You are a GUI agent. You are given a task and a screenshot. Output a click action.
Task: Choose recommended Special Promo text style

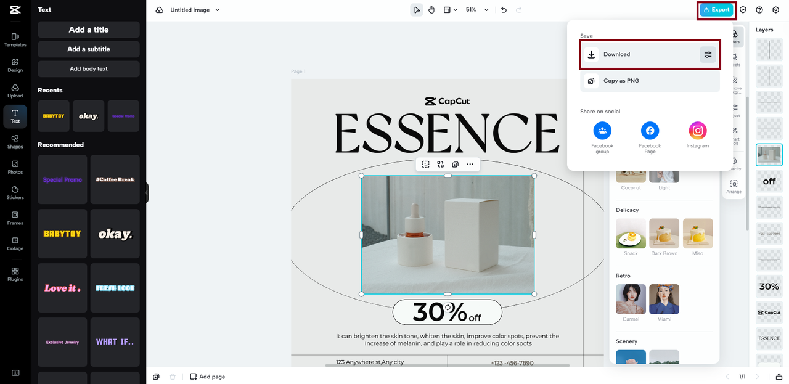tap(62, 179)
